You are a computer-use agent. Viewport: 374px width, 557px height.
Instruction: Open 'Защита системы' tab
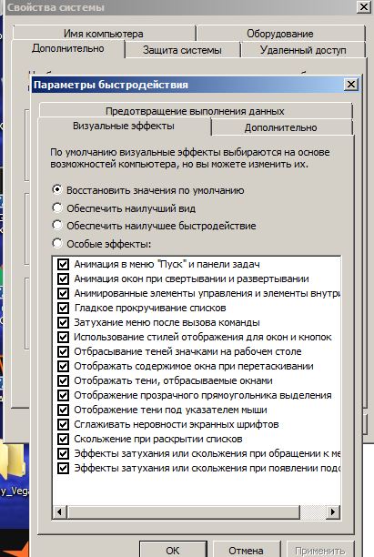[x=182, y=50]
